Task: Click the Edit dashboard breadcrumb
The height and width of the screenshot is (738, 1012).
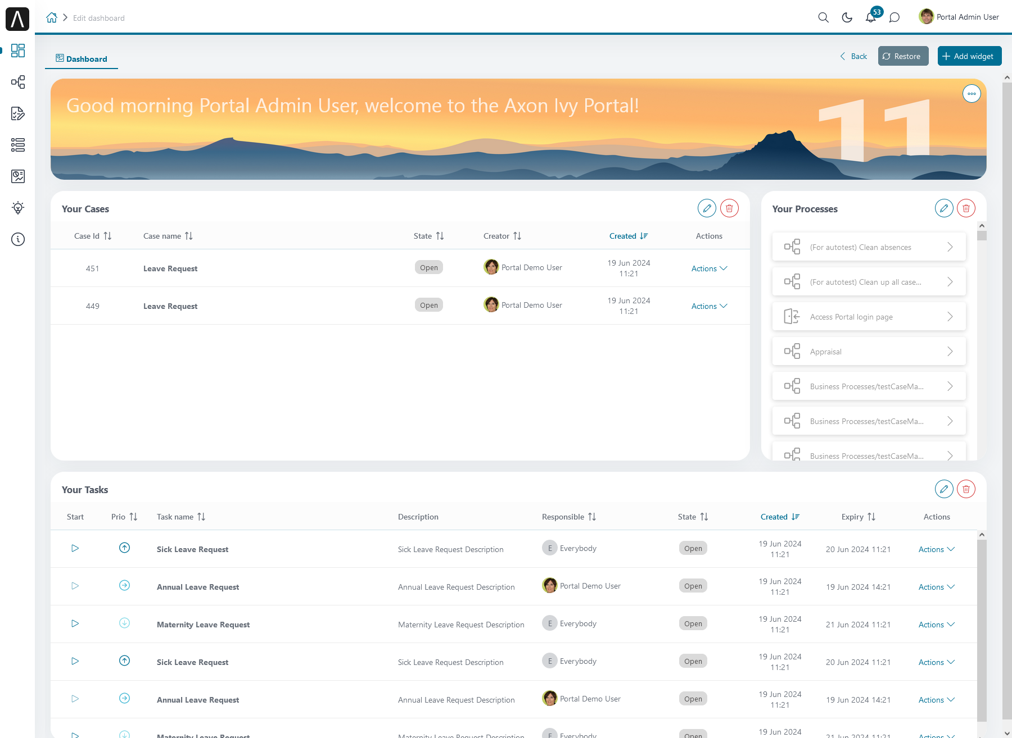Action: [x=99, y=18]
